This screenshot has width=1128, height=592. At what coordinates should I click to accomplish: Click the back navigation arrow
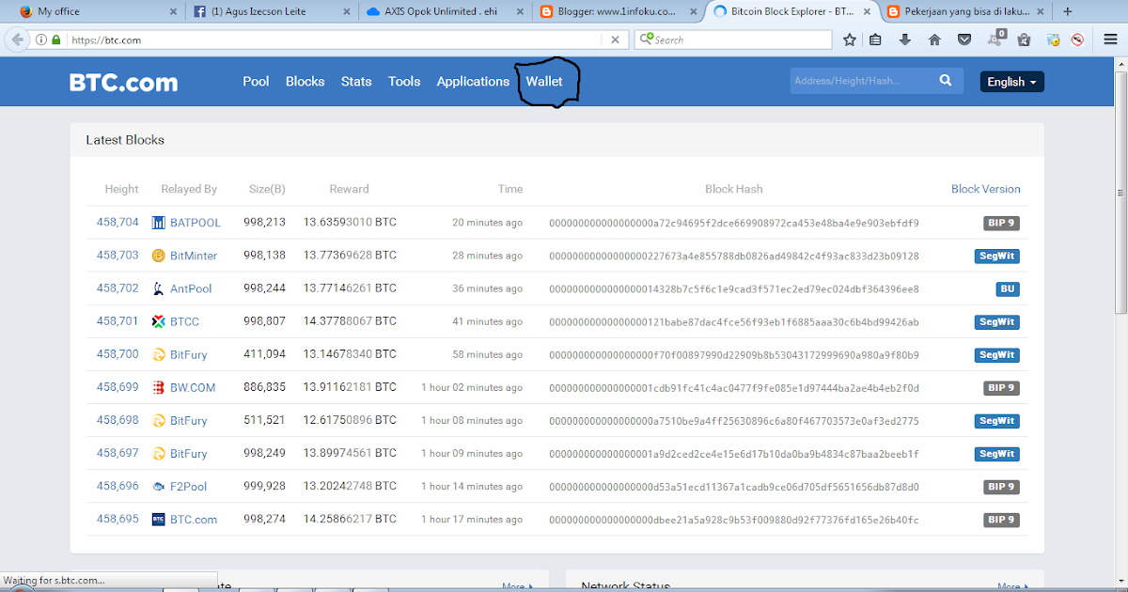pyautogui.click(x=17, y=39)
